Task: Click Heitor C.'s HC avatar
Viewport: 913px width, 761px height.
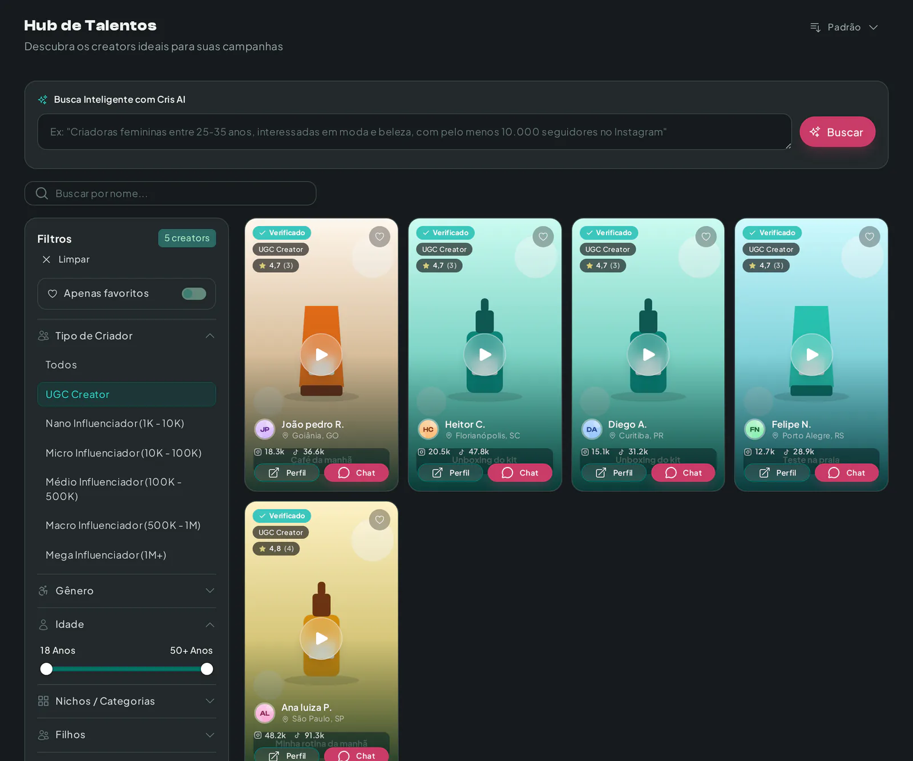Action: (429, 429)
